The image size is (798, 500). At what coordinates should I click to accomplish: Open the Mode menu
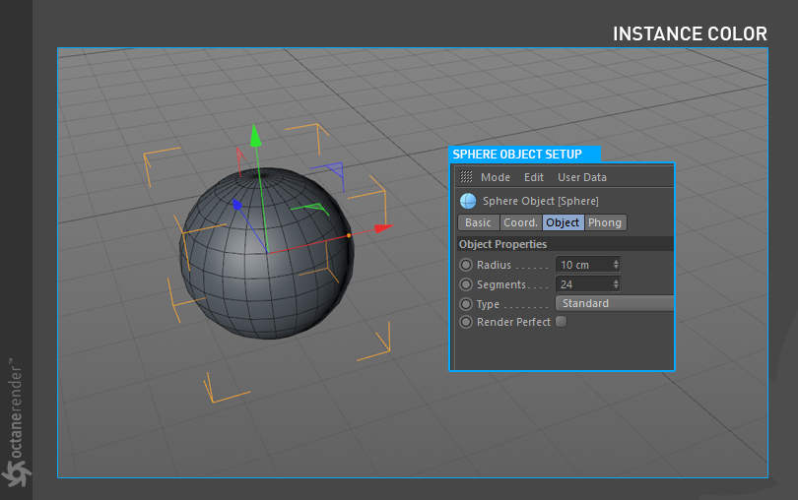pos(495,177)
